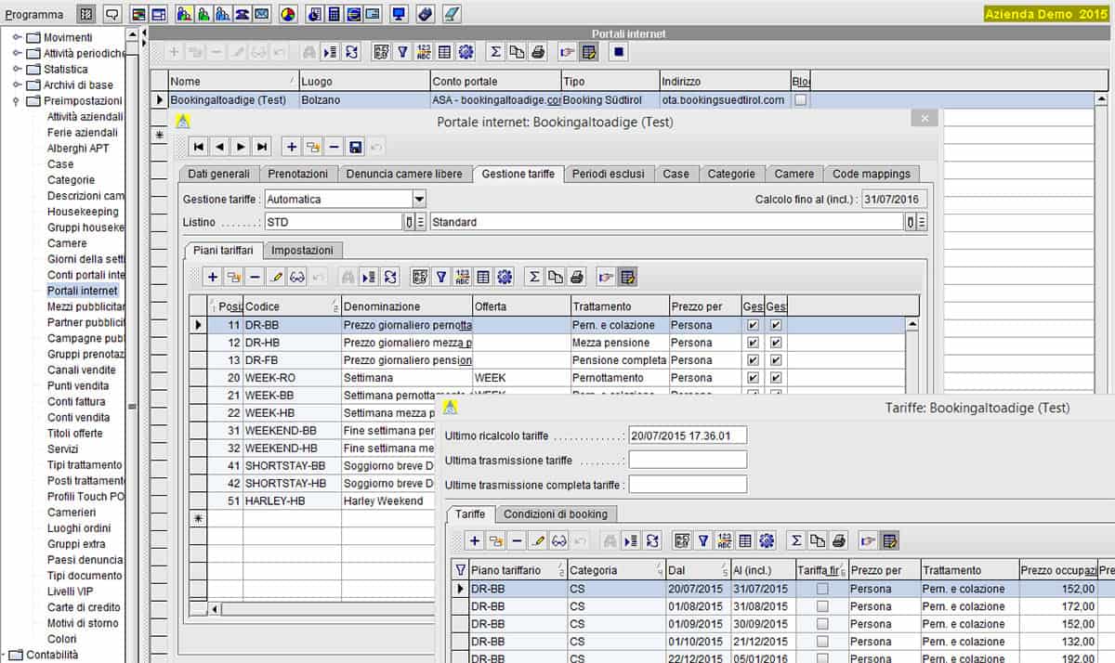The image size is (1115, 663).
Task: Click the save disk icon in portal window
Action: (x=355, y=147)
